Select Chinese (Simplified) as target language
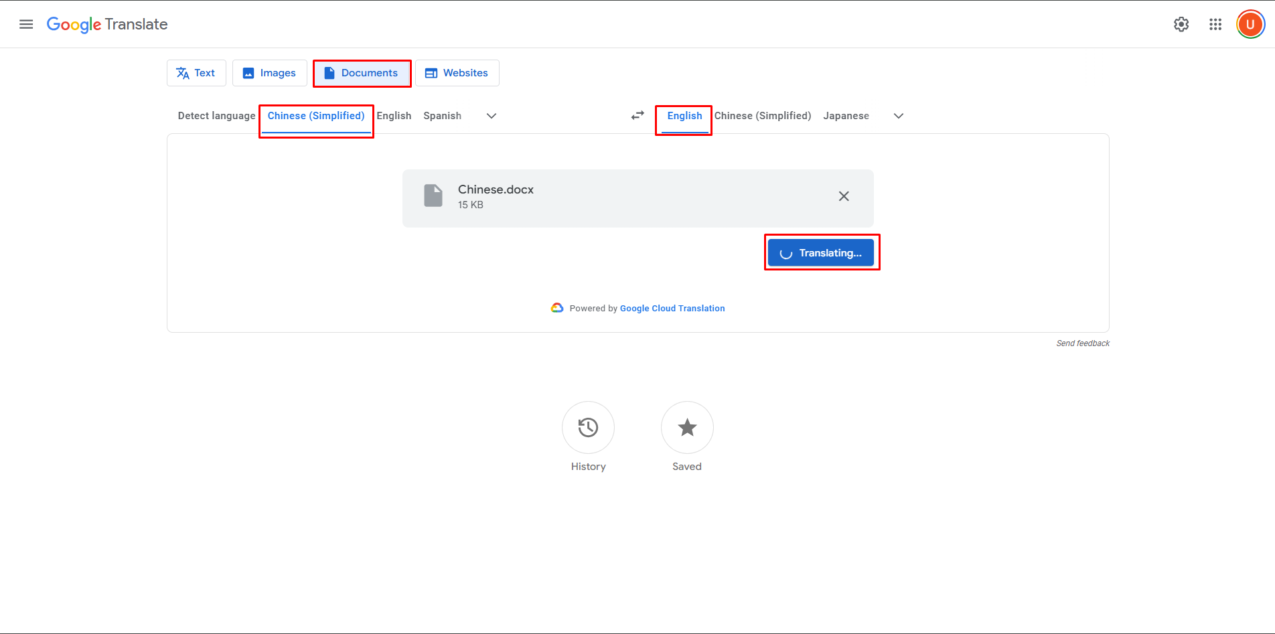1275x634 pixels. (763, 115)
